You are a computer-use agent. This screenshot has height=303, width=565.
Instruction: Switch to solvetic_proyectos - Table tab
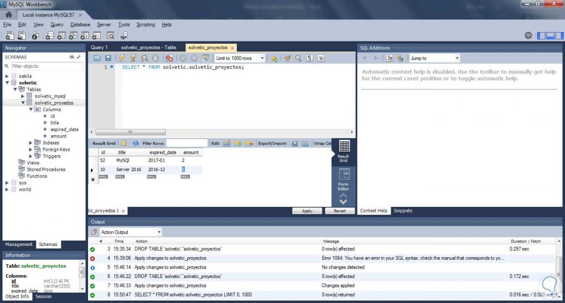pos(149,48)
